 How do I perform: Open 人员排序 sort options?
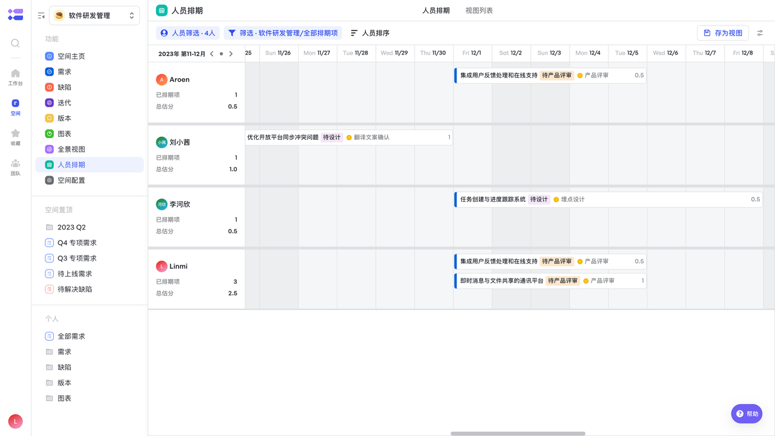[x=370, y=33]
